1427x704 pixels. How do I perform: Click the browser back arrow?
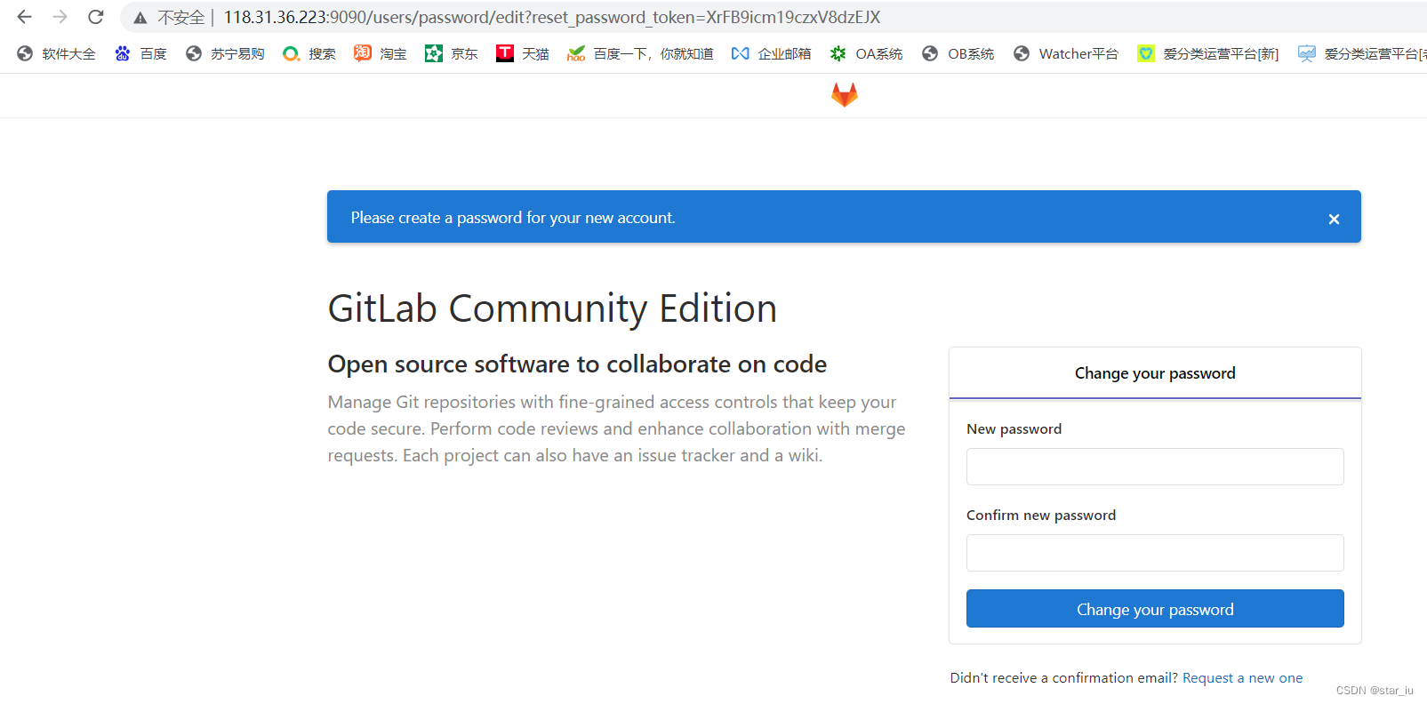[x=24, y=17]
